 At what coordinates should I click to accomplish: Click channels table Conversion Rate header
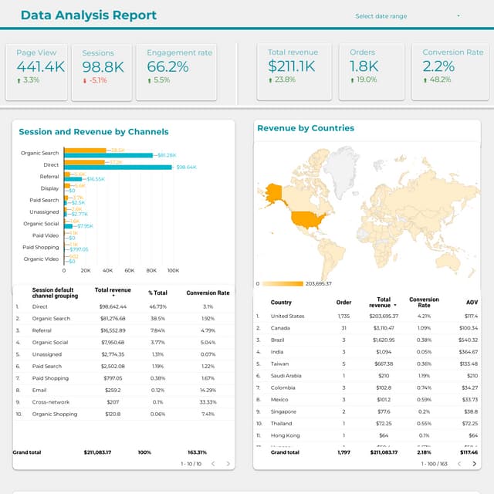click(208, 293)
